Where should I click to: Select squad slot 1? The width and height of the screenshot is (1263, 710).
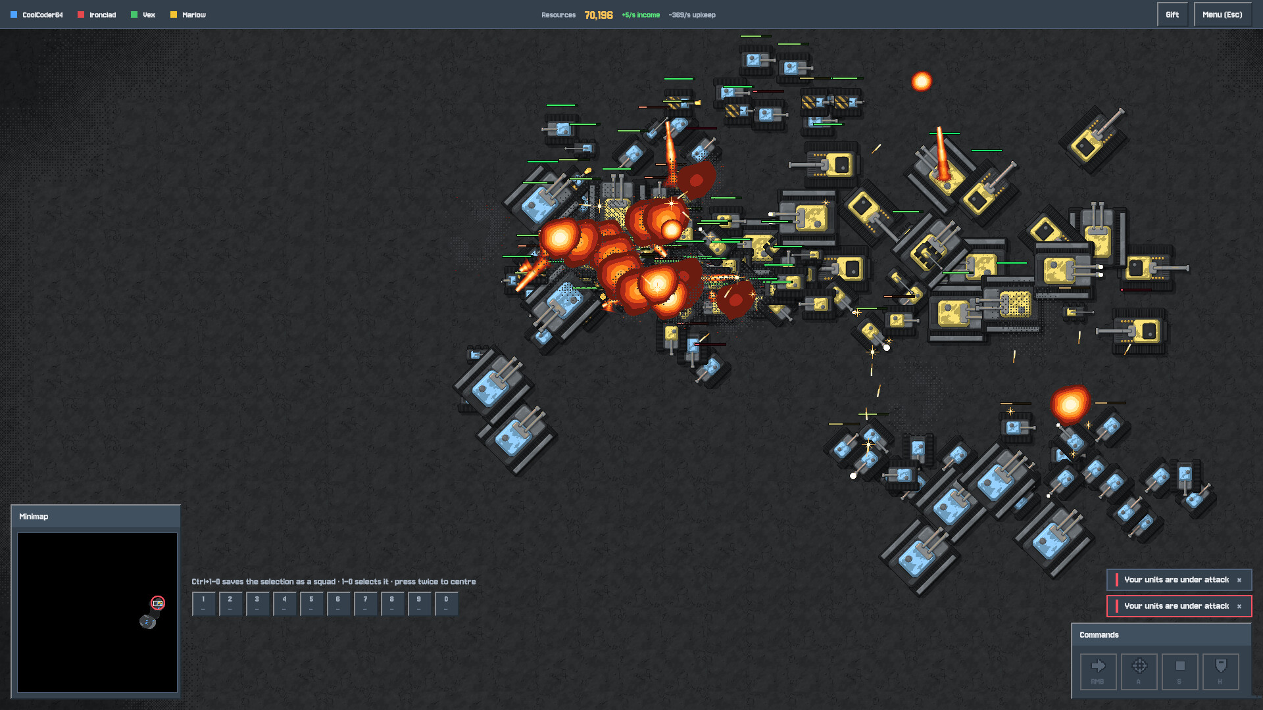point(203,603)
